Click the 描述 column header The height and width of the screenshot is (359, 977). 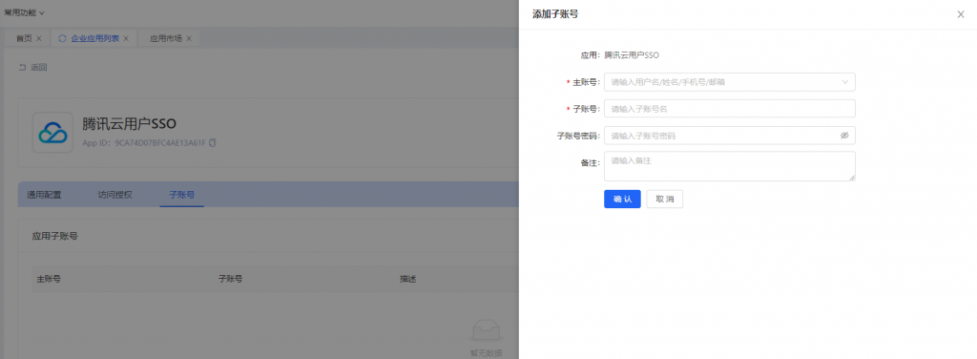pyautogui.click(x=407, y=279)
